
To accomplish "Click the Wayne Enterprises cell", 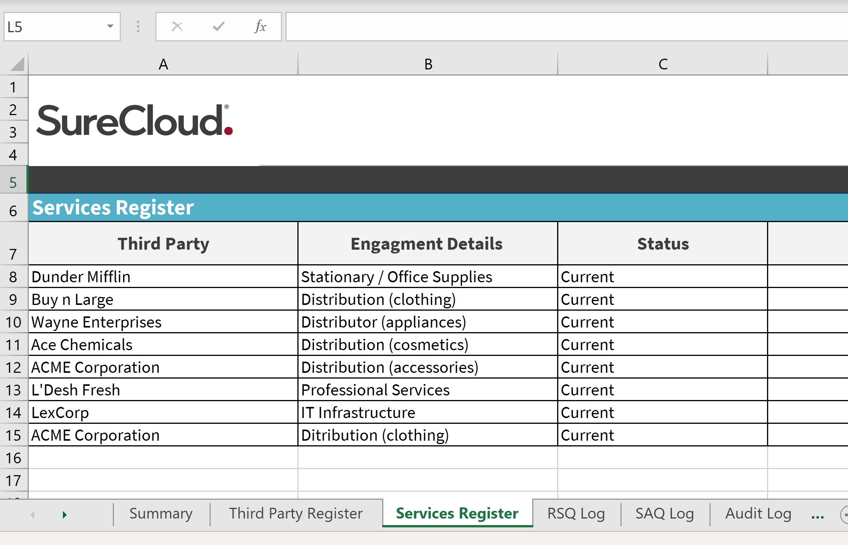I will click(x=163, y=322).
